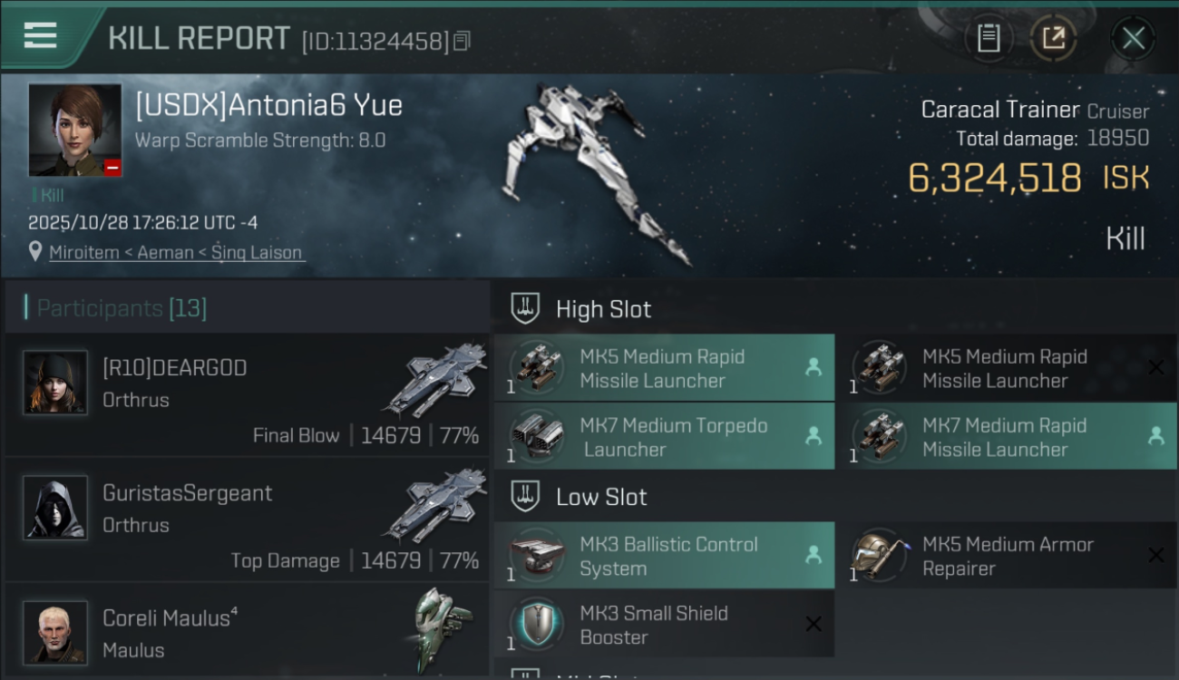Share the kill report externally
The image size is (1179, 680).
1053,38
